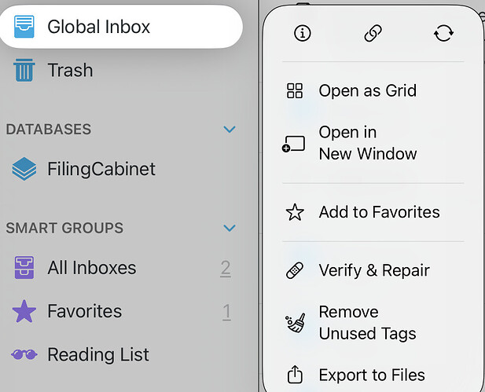Choose Add to Favorites

[x=378, y=212]
